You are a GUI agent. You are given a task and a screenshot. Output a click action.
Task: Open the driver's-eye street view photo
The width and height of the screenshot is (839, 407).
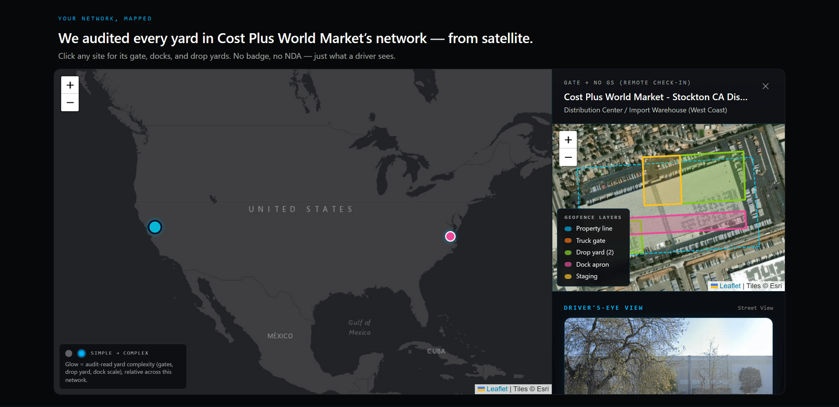[668, 356]
